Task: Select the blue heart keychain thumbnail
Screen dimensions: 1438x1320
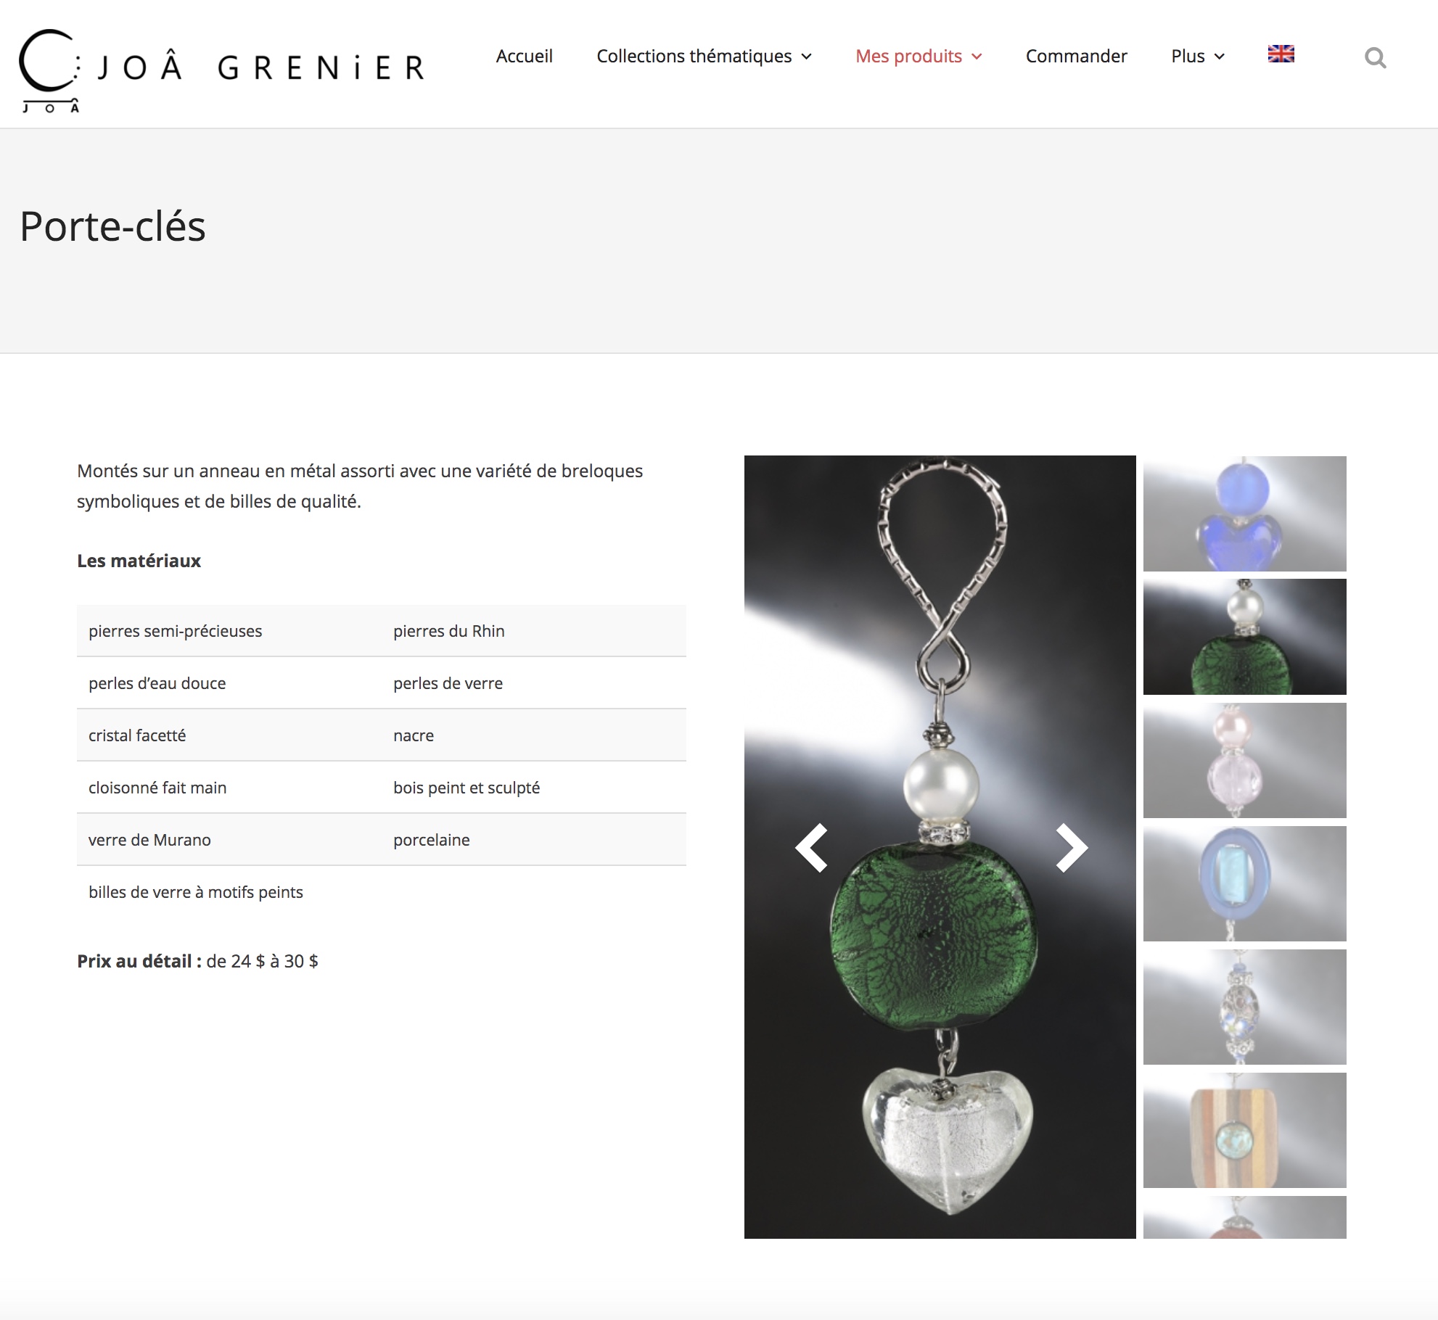Action: click(x=1244, y=513)
